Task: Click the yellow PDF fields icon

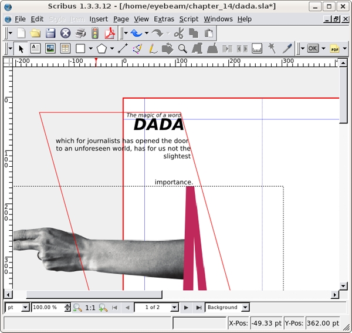Action: click(334, 49)
